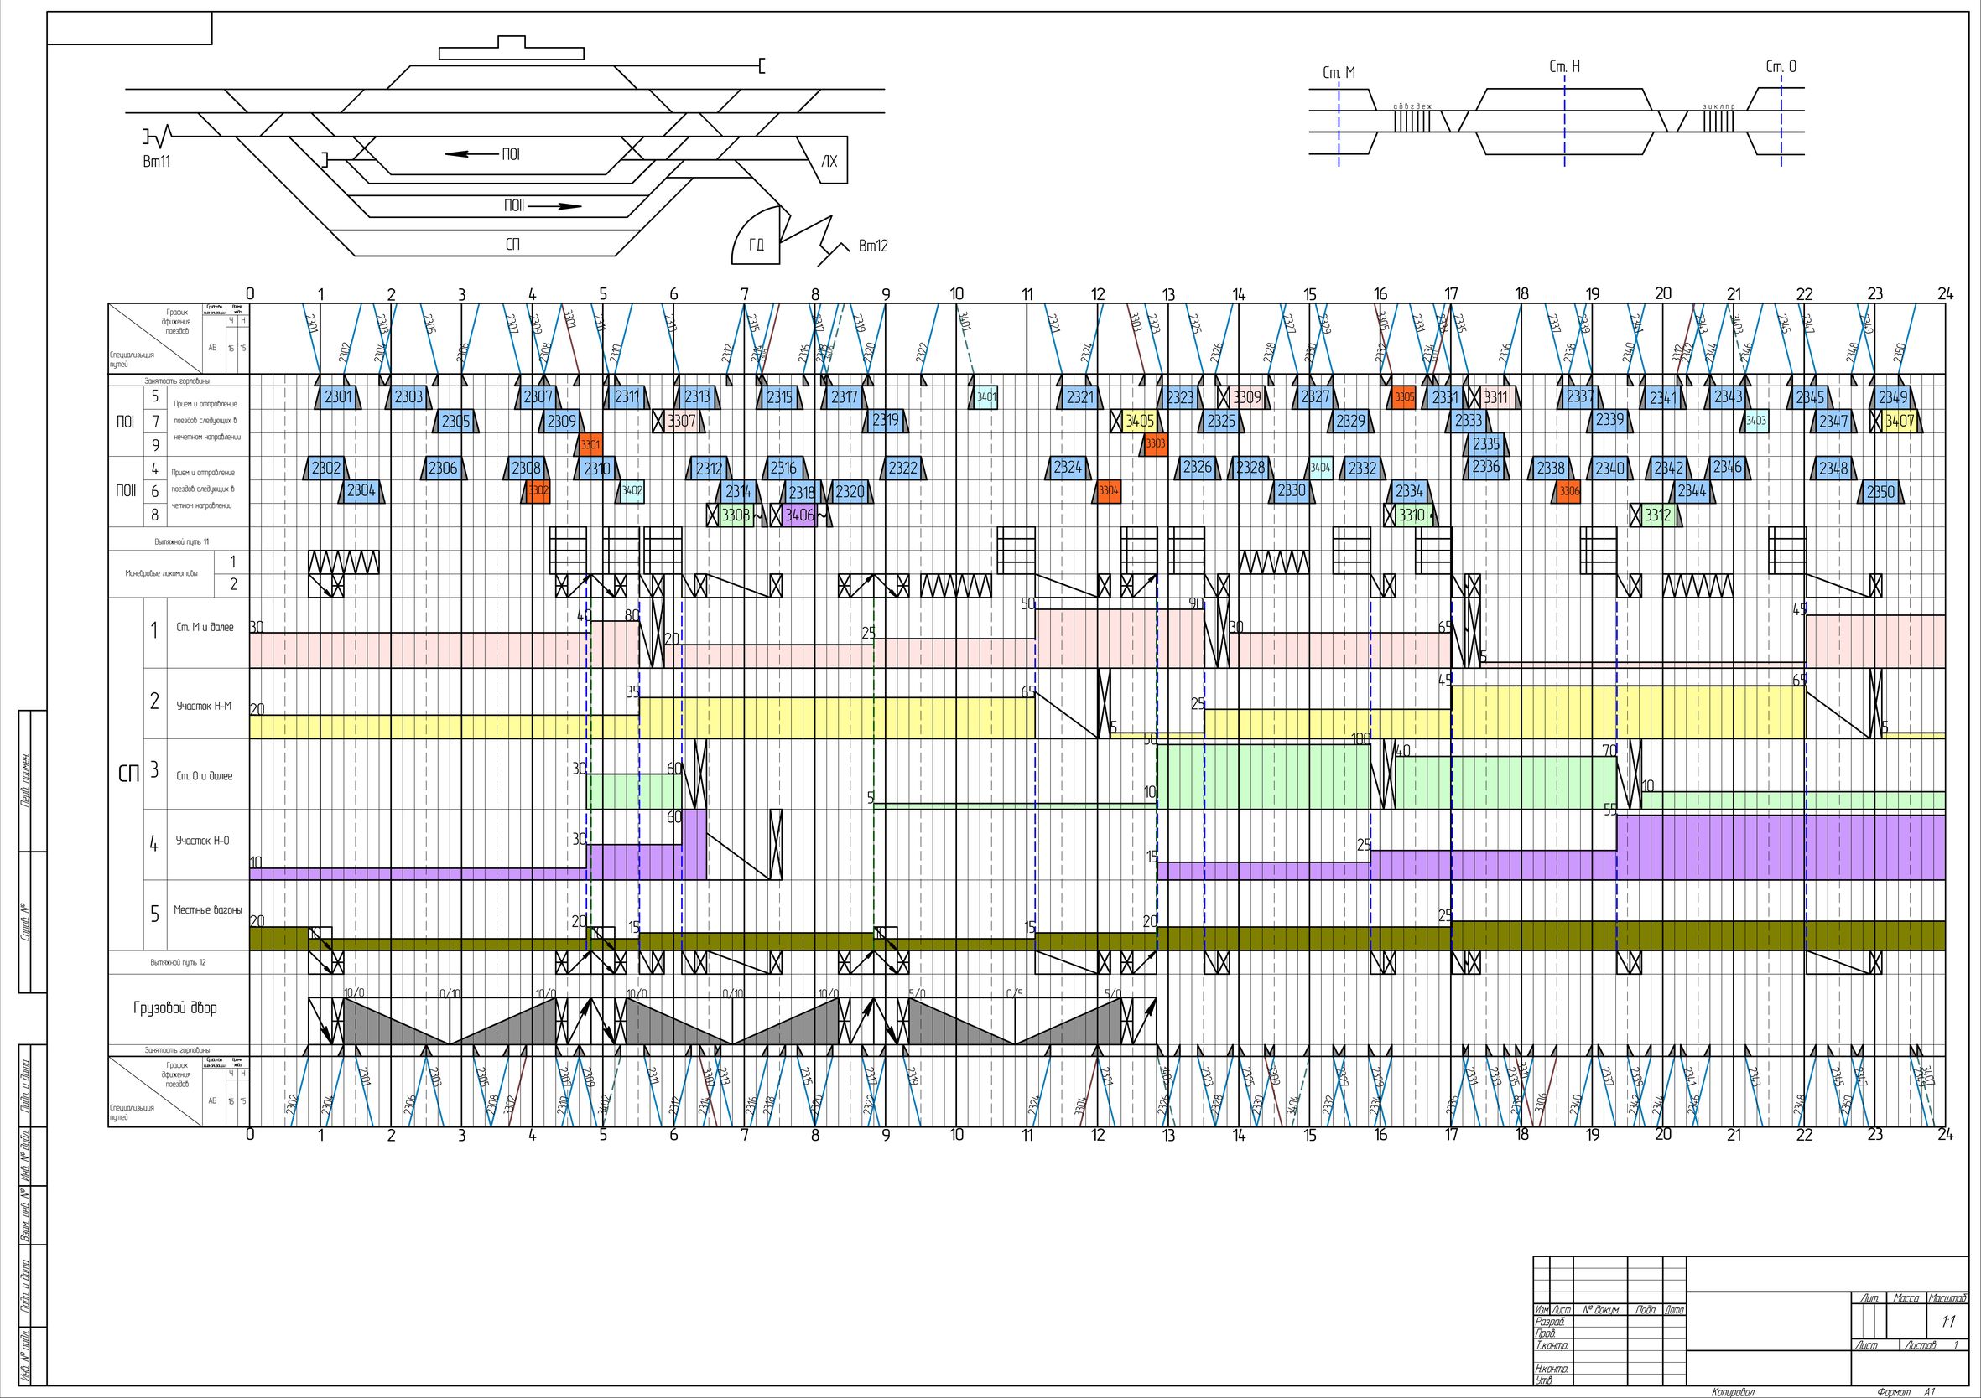Select orange train box 3304 on track 6
The height and width of the screenshot is (1398, 1981).
(1109, 490)
